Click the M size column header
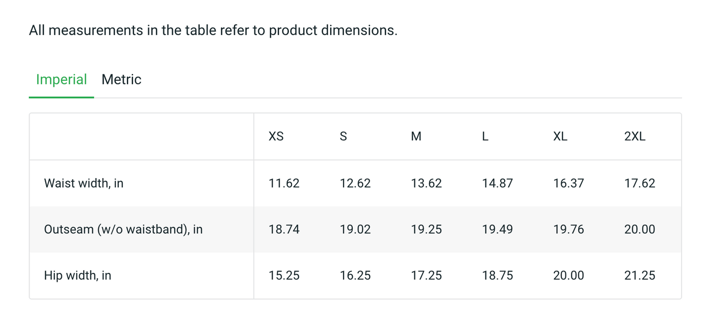Image resolution: width=710 pixels, height=319 pixels. [416, 136]
